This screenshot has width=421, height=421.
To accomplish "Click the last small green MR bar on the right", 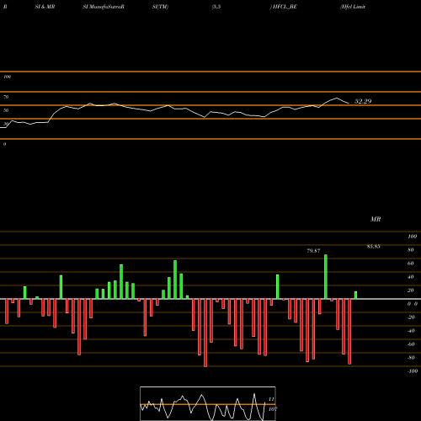I will (x=355, y=296).
